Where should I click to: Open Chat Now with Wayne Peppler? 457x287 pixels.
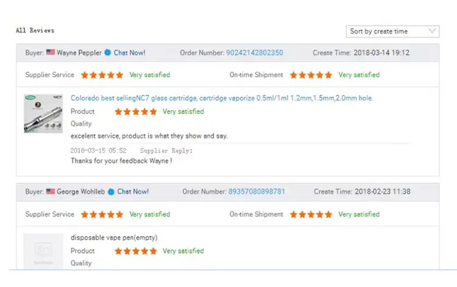[x=129, y=53]
